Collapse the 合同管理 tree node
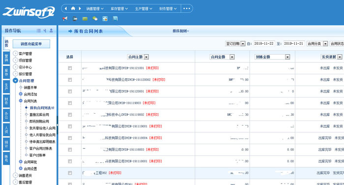Screen dimensions: 344x185 point(15,81)
